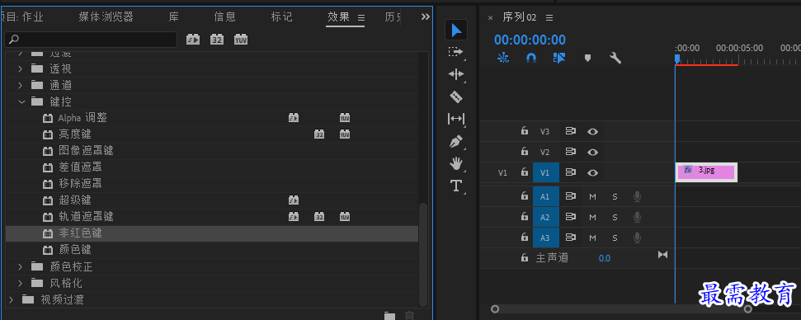801x320 pixels.
Task: Toggle sync lock on track V3
Action: 571,131
